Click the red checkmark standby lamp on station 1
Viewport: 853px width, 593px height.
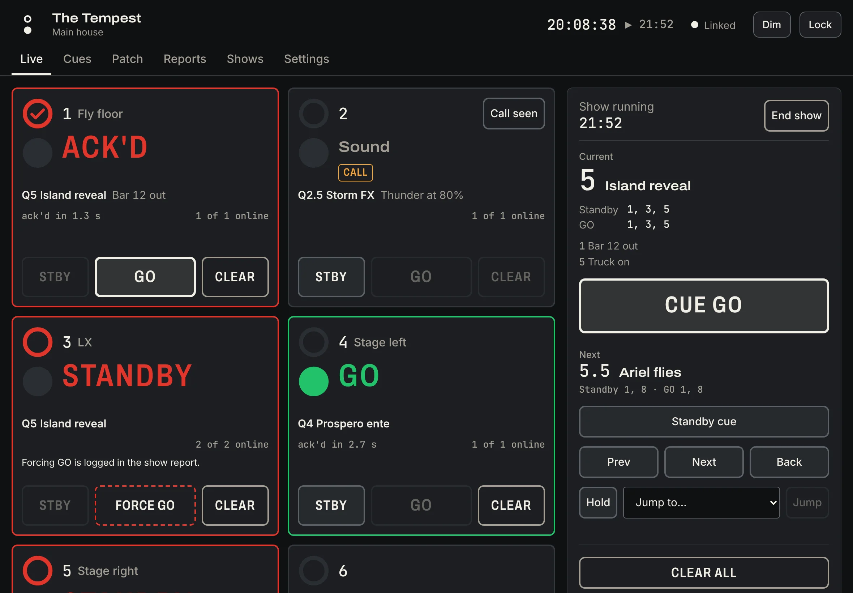pyautogui.click(x=38, y=114)
